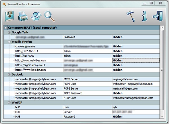Close the PasswdFinder window
The width and height of the screenshot is (169, 124).
[x=160, y=3]
